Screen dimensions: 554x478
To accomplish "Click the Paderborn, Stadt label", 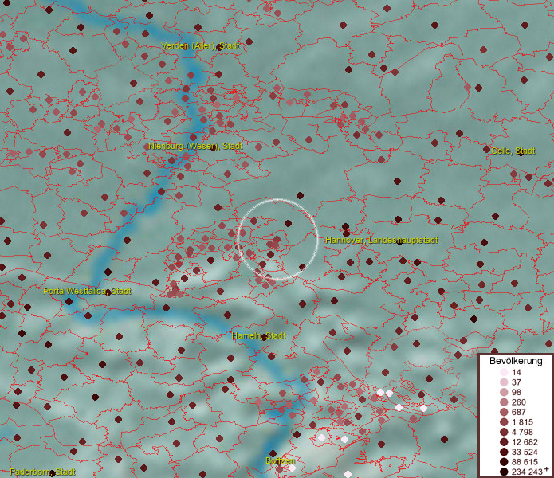I will [42, 472].
